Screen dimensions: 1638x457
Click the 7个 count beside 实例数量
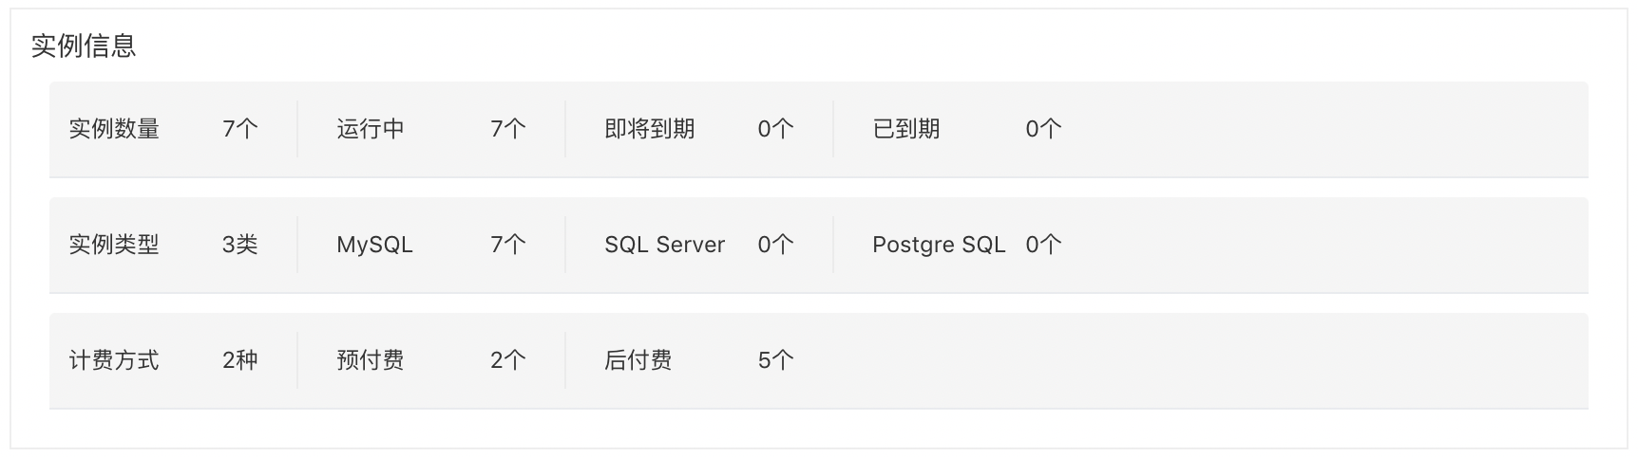[240, 129]
